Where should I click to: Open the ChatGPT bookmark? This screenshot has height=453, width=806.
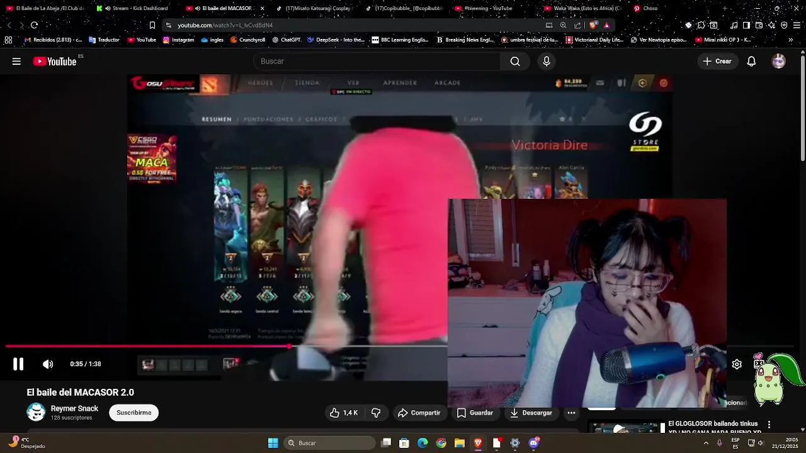287,40
